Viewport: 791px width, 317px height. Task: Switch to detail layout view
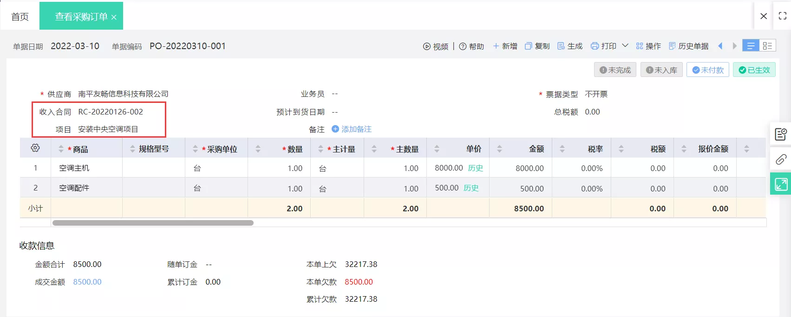click(x=767, y=45)
